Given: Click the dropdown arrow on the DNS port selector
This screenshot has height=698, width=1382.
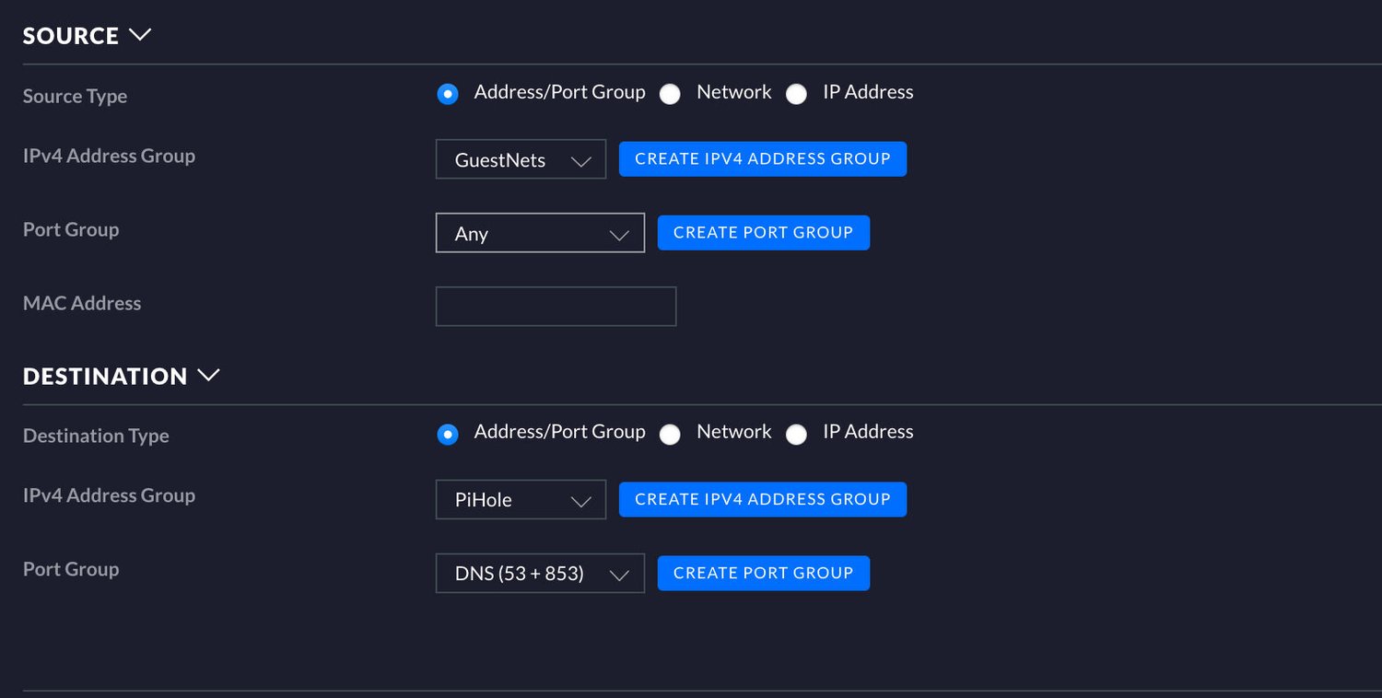Looking at the screenshot, I should 618,573.
